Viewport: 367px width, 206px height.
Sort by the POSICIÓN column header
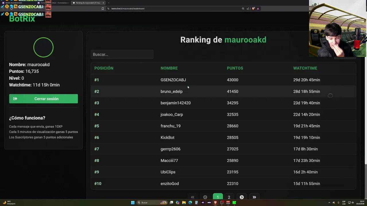click(x=104, y=68)
